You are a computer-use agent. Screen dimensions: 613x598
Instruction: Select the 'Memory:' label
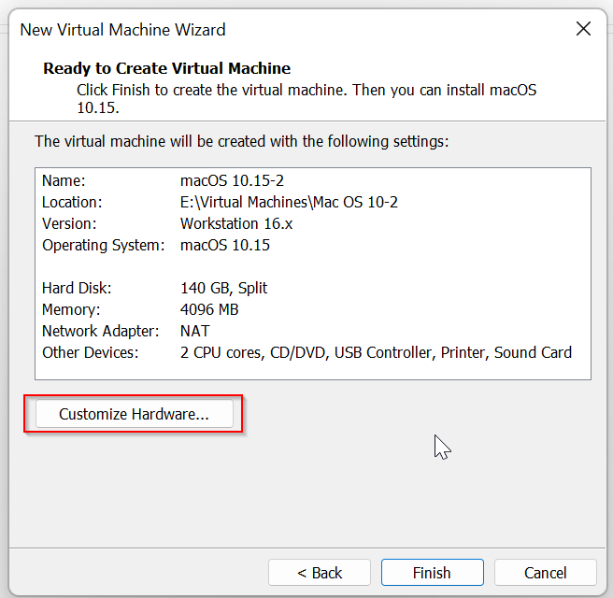click(x=70, y=309)
